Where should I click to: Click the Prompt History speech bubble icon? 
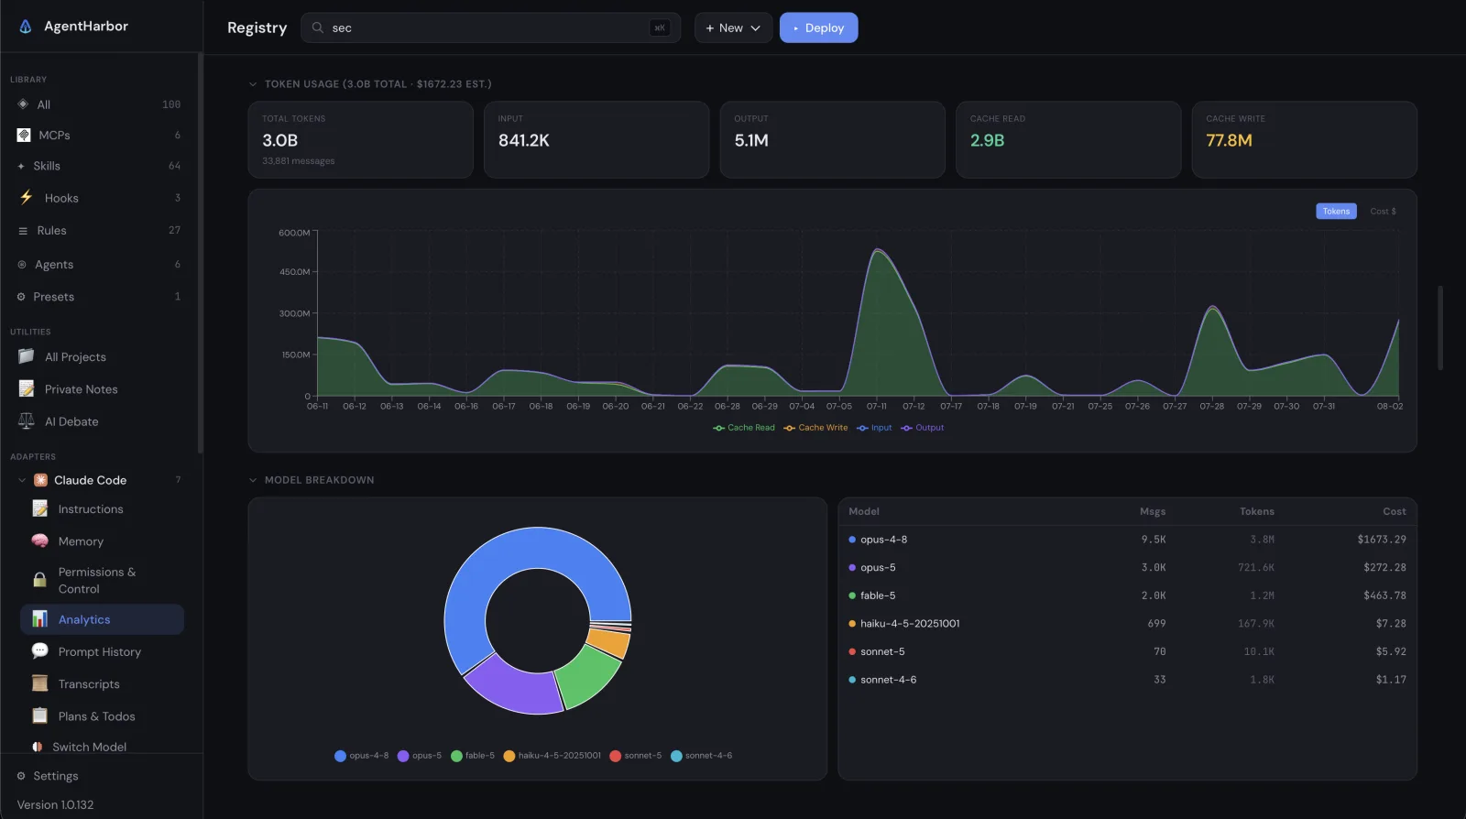point(40,651)
